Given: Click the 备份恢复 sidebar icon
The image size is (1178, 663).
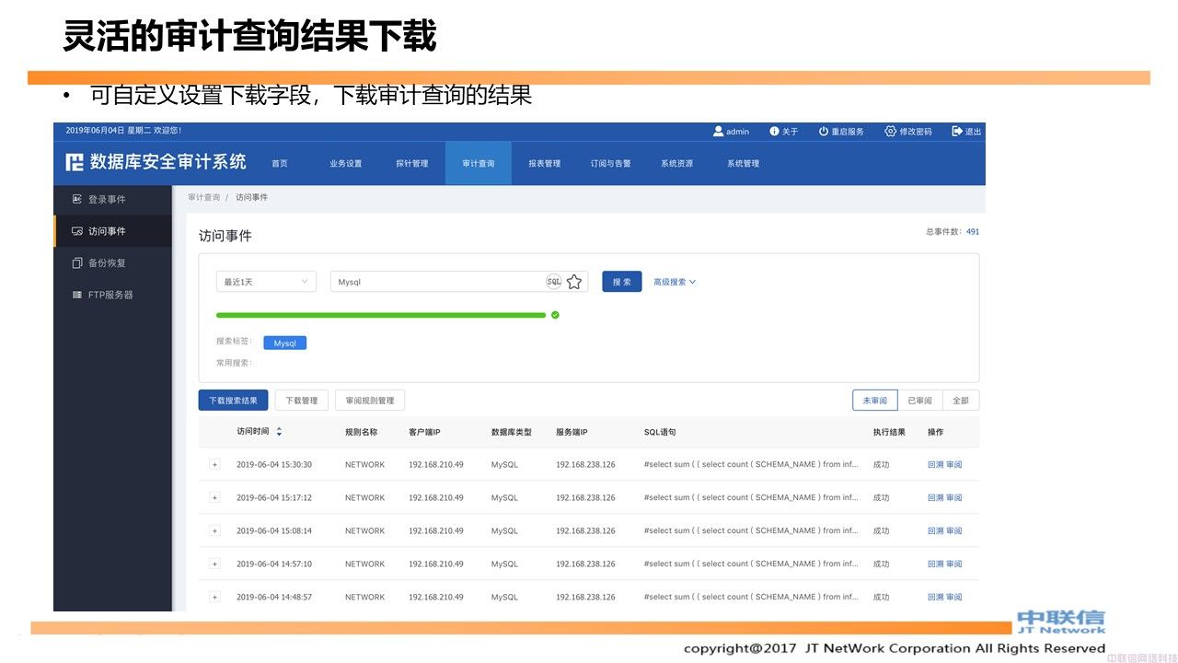Looking at the screenshot, I should 77,263.
